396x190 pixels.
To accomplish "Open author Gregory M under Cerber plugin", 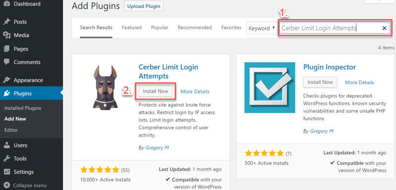I will (157, 147).
